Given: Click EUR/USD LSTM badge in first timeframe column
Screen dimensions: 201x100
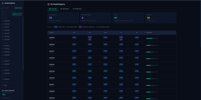Looking at the screenshot, I should (74, 37).
